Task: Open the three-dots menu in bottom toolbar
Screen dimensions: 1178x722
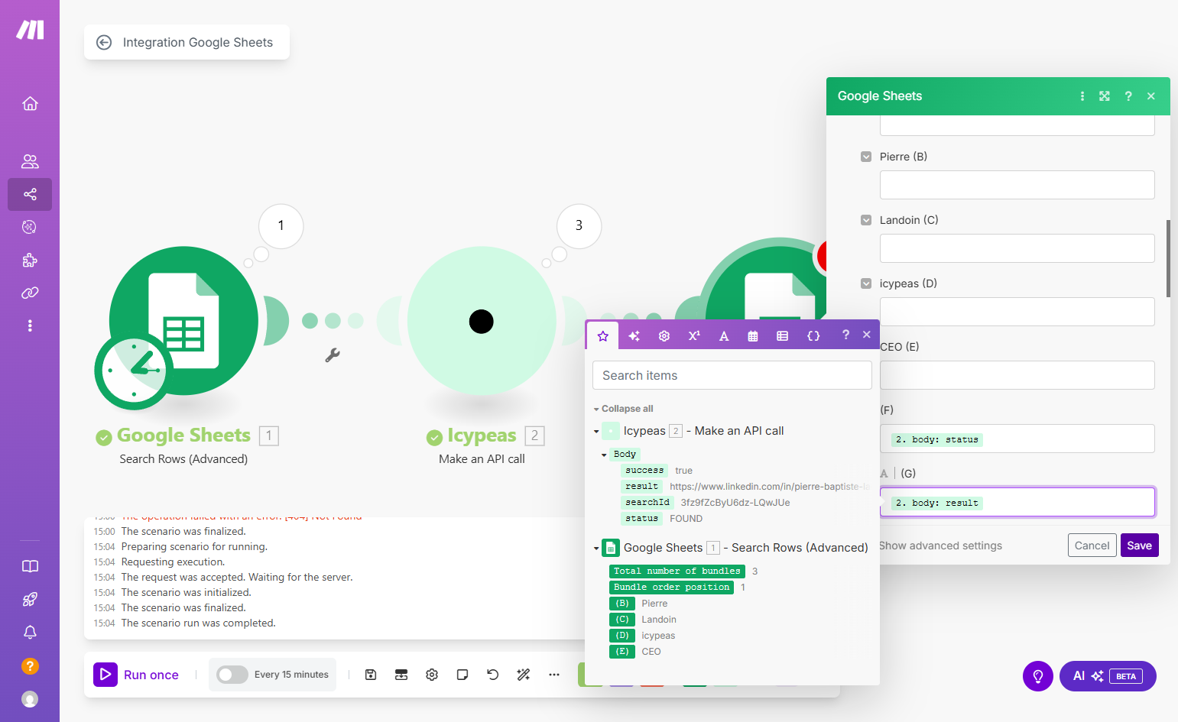Action: [554, 675]
